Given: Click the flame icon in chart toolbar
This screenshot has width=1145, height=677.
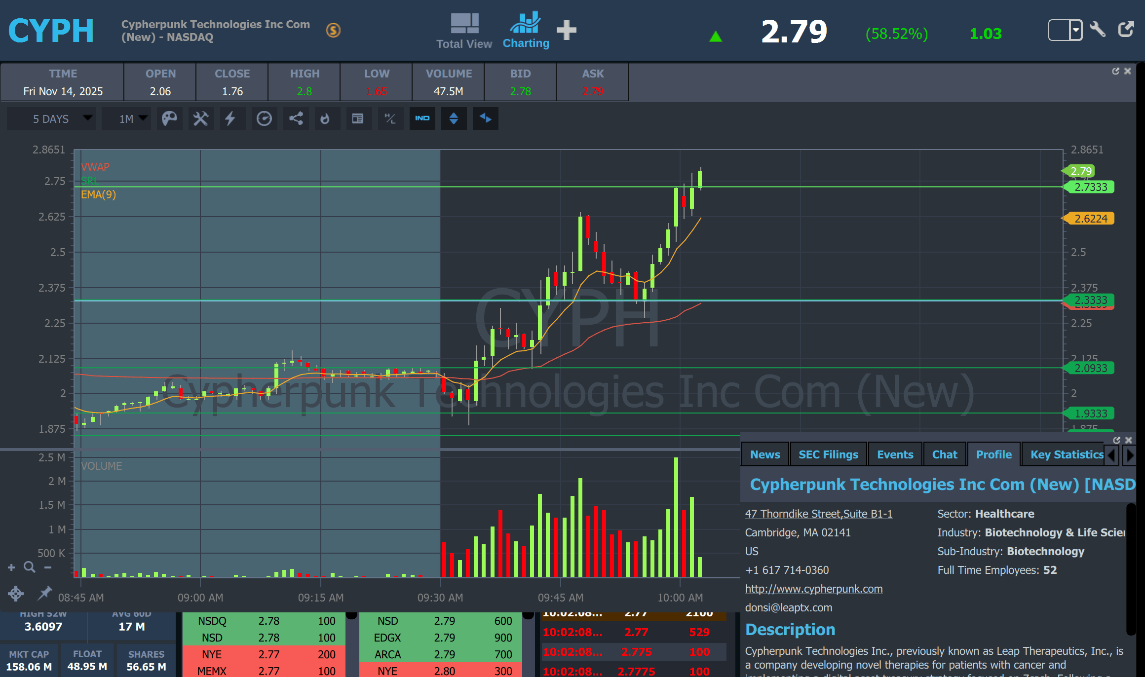Looking at the screenshot, I should click(325, 118).
